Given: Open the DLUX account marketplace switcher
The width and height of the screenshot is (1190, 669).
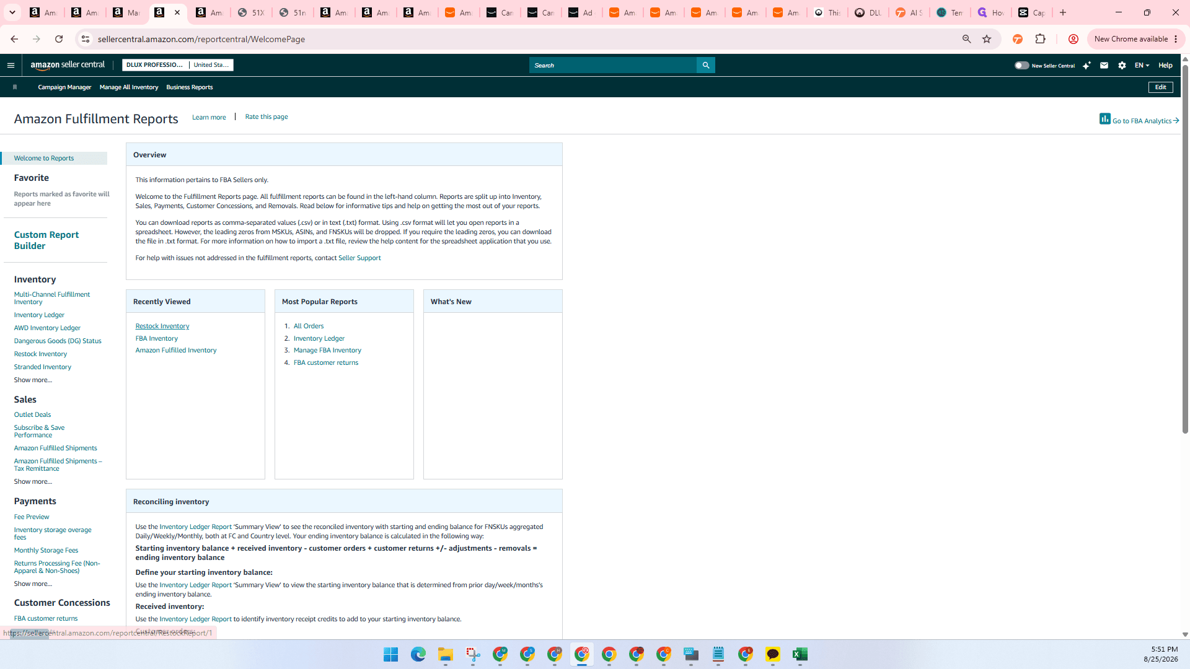Looking at the screenshot, I should coord(178,65).
